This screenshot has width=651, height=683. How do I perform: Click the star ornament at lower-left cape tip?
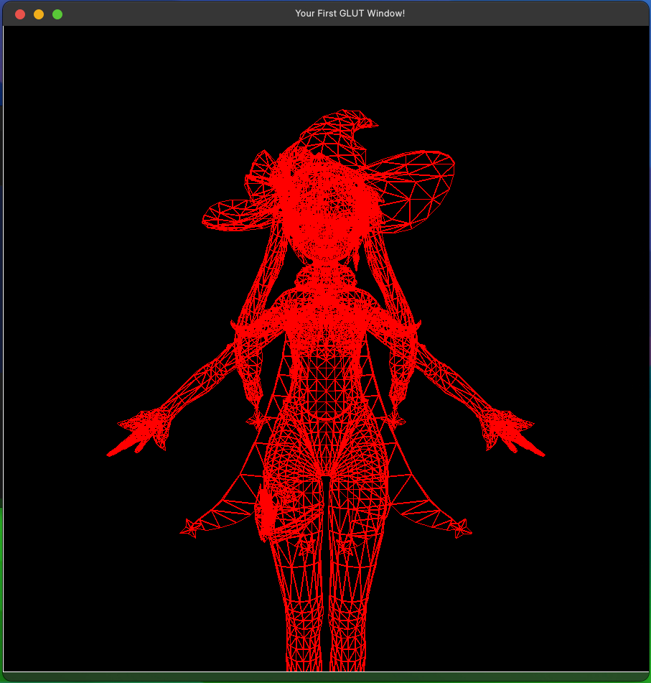(x=190, y=530)
